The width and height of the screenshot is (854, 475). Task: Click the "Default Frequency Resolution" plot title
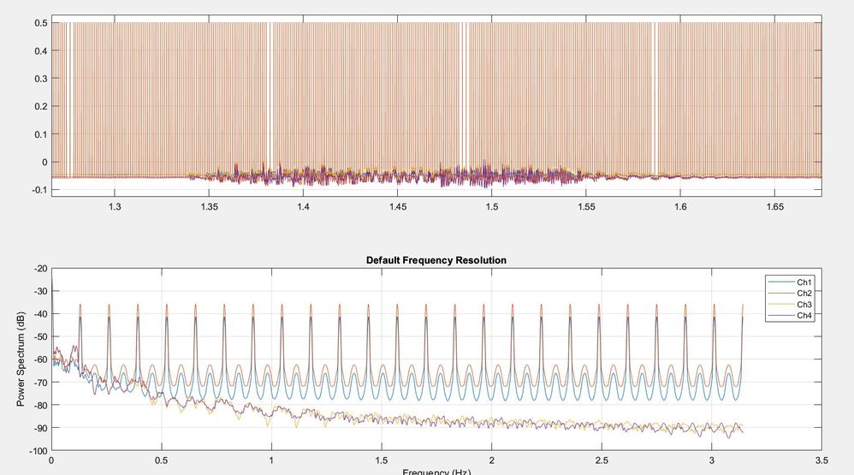pyautogui.click(x=436, y=260)
